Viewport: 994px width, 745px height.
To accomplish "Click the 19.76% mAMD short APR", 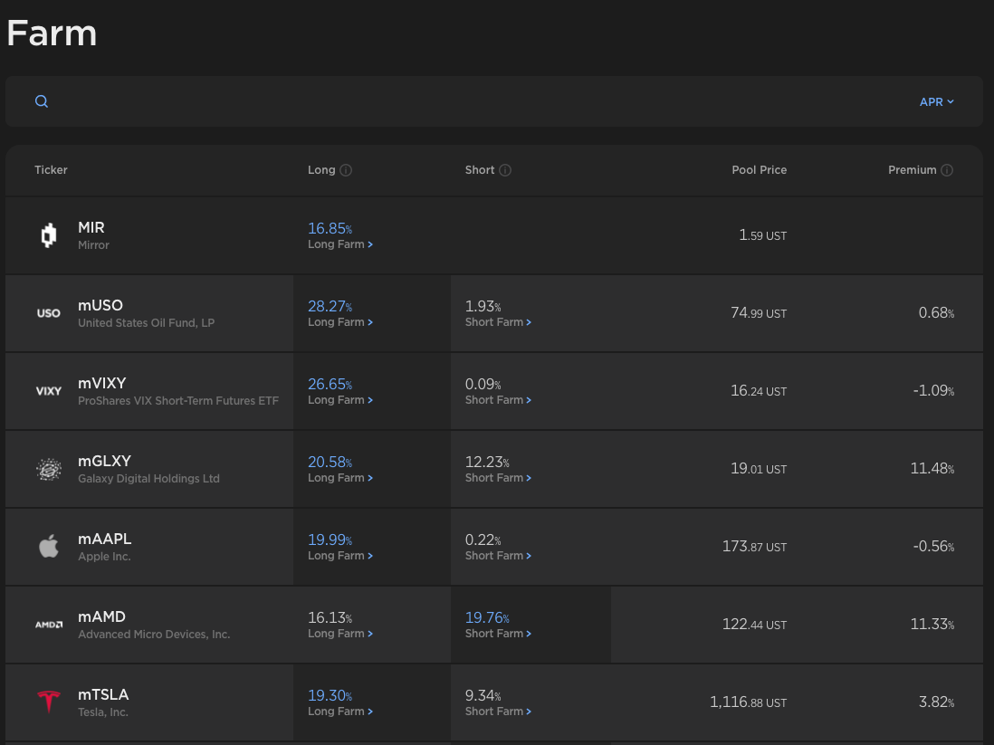I will tap(487, 617).
